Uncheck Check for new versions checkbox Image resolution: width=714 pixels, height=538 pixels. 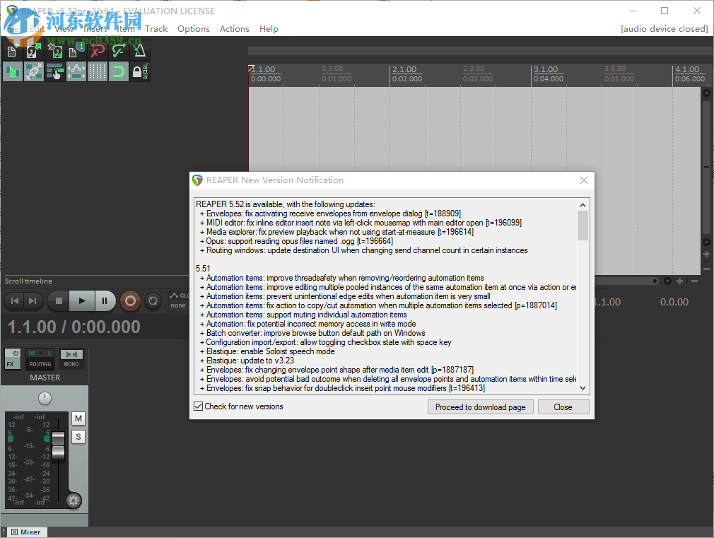coord(199,407)
